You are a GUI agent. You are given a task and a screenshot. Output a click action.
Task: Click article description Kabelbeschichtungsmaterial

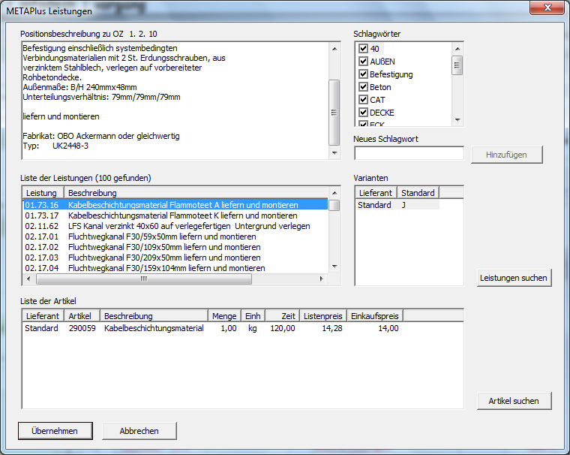tap(154, 328)
